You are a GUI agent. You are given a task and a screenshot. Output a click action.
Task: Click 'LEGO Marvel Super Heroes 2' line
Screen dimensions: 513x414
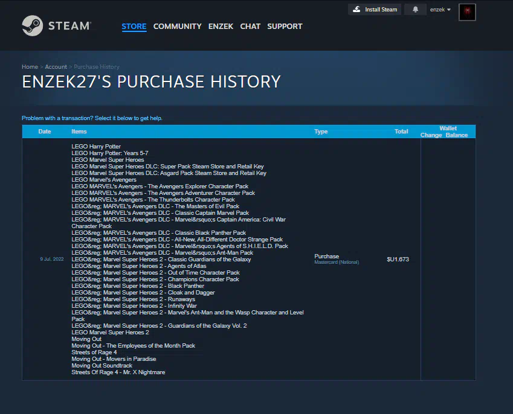(110, 333)
